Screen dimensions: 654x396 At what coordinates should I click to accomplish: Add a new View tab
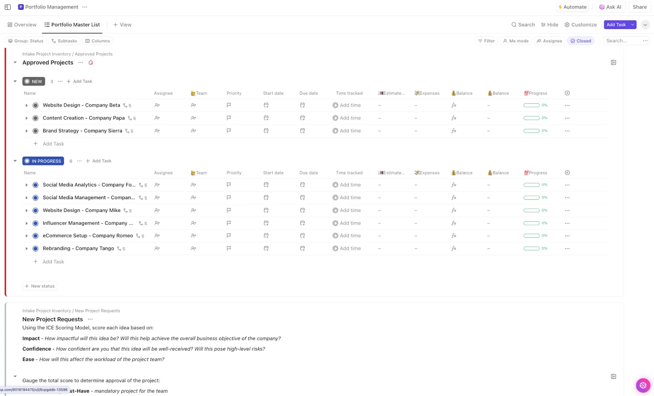[122, 24]
